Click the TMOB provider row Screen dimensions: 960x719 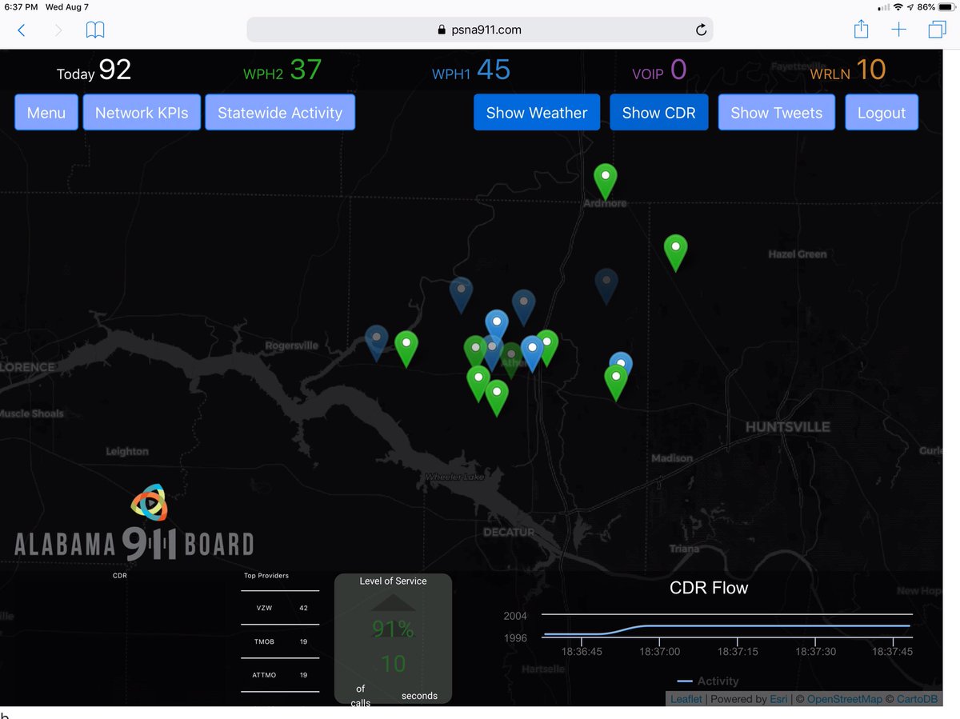pos(280,641)
